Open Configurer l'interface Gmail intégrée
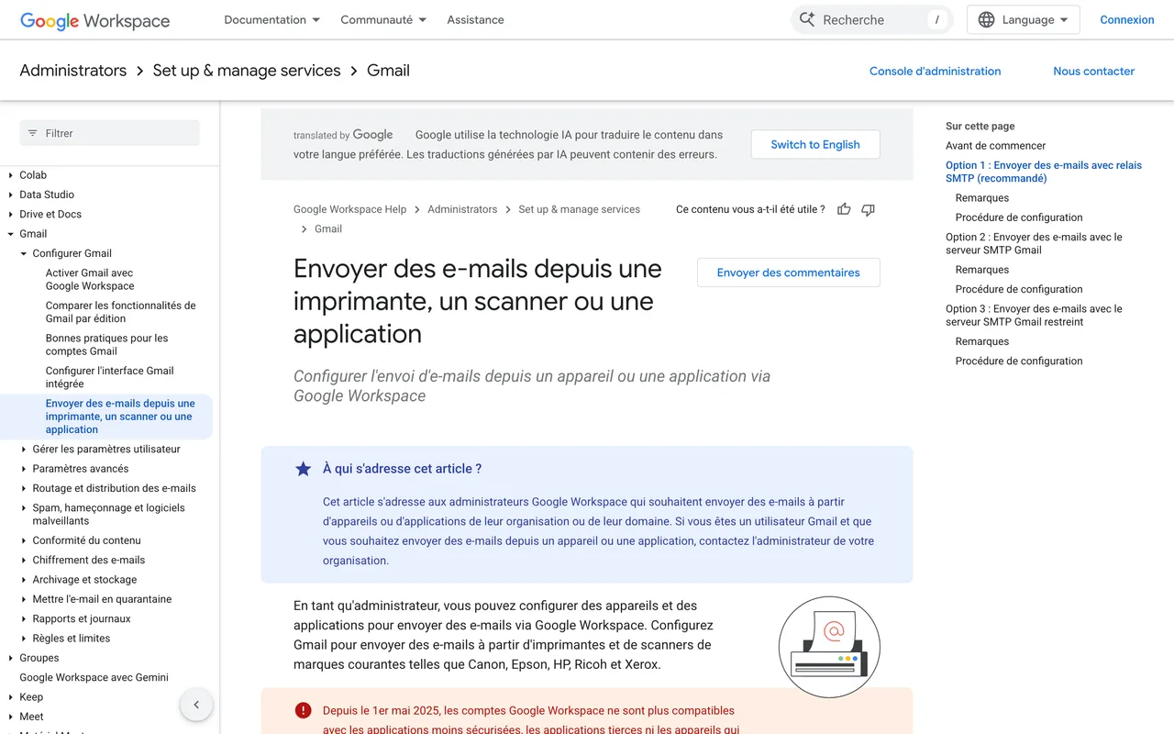 pyautogui.click(x=110, y=377)
